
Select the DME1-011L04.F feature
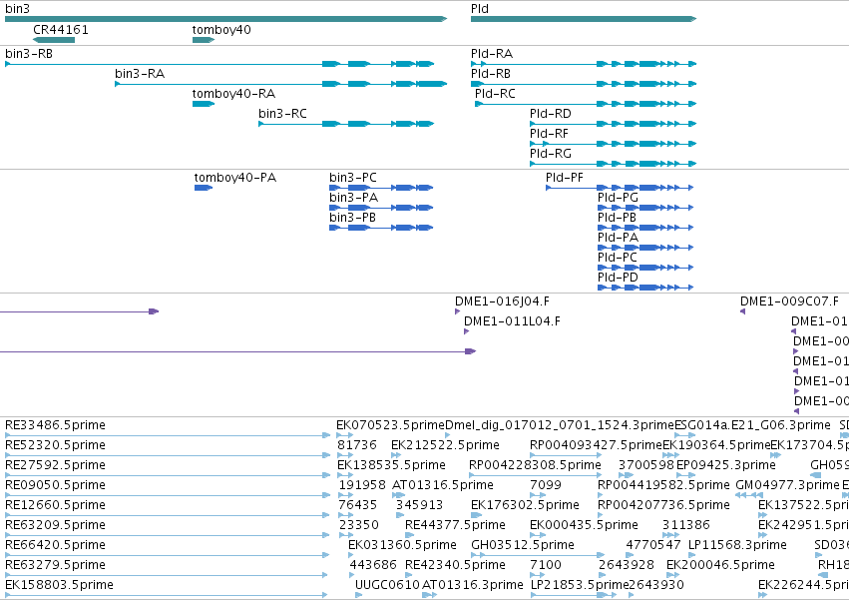coord(466,331)
